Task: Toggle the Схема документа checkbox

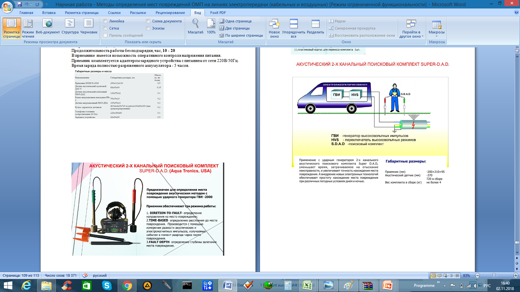Action: point(148,21)
